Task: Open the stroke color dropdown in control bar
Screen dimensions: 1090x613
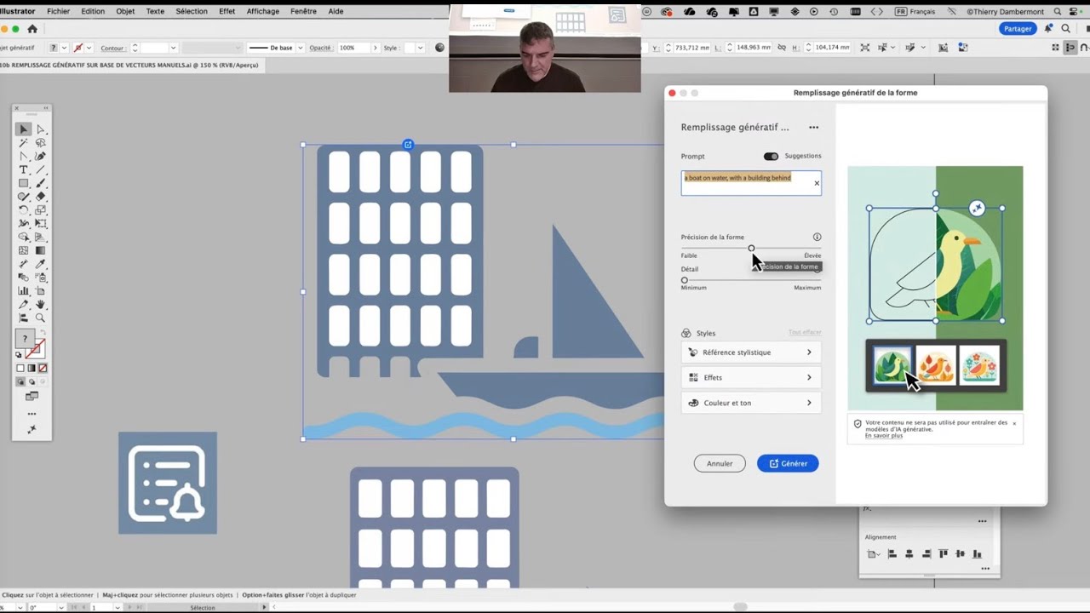Action: 89,48
